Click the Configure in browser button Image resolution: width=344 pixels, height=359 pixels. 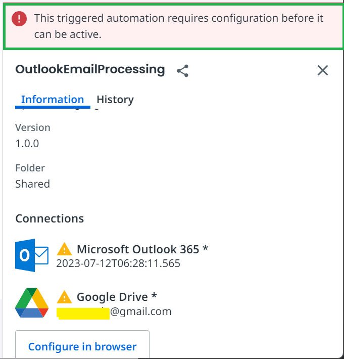click(82, 344)
